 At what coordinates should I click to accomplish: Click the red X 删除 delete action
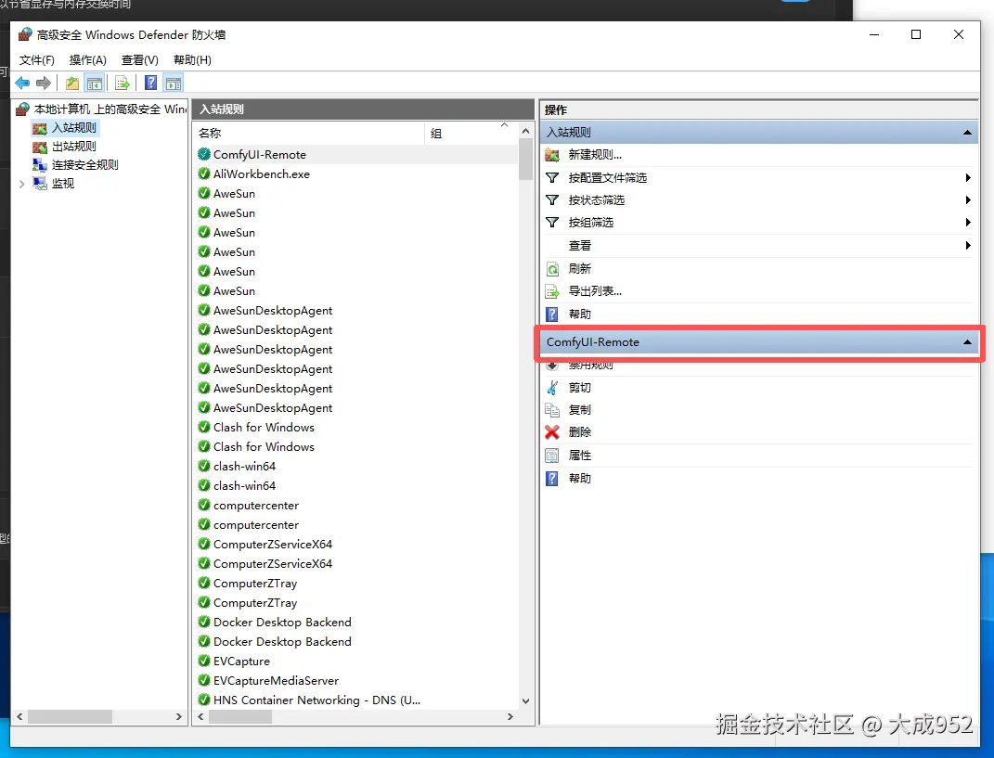pyautogui.click(x=579, y=432)
